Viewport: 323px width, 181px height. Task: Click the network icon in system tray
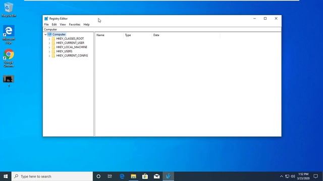pyautogui.click(x=287, y=176)
